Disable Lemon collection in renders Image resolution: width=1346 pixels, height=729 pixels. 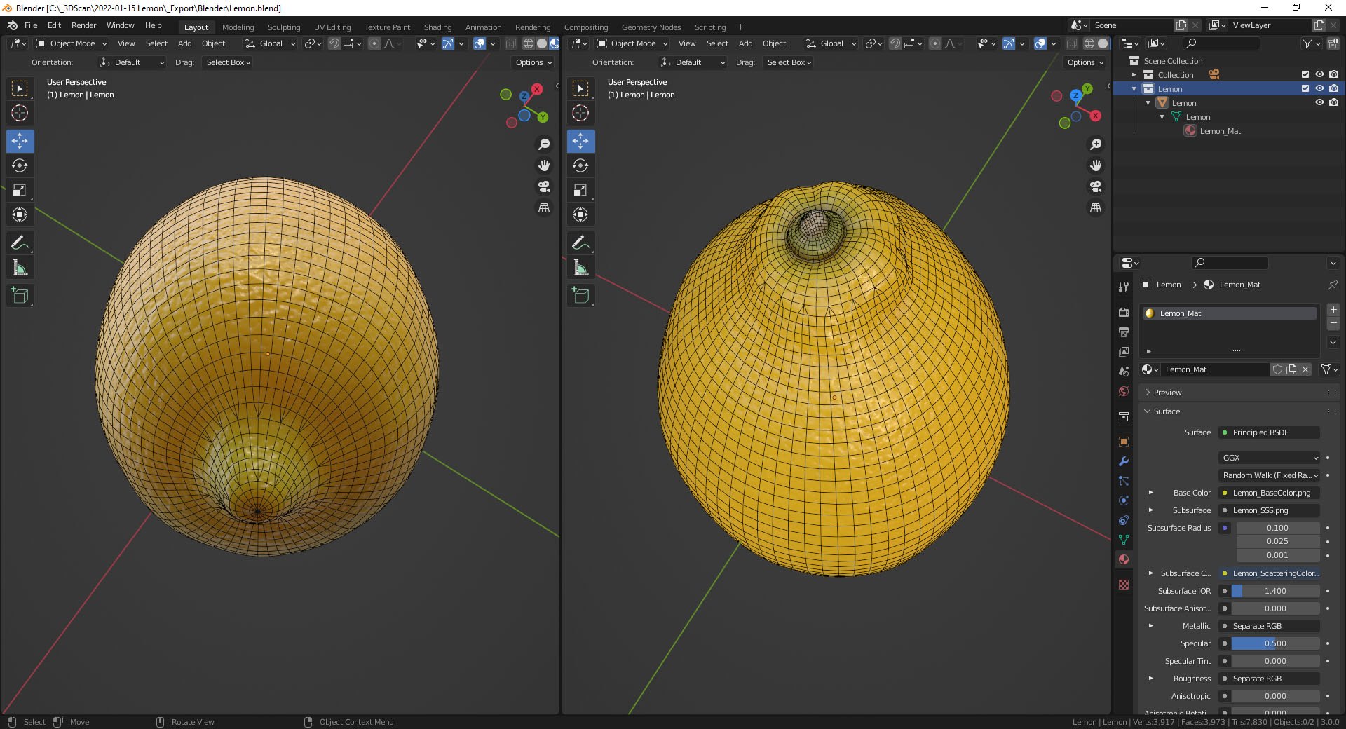click(1333, 88)
